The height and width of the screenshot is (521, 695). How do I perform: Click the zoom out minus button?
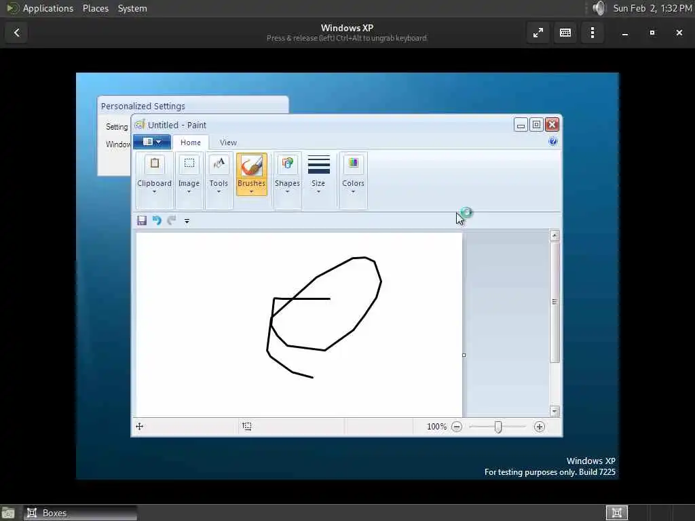[x=457, y=427]
